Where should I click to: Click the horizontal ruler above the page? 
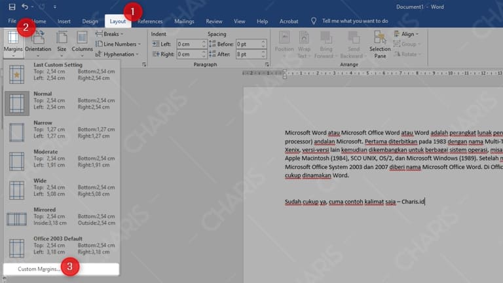pyautogui.click(x=372, y=73)
